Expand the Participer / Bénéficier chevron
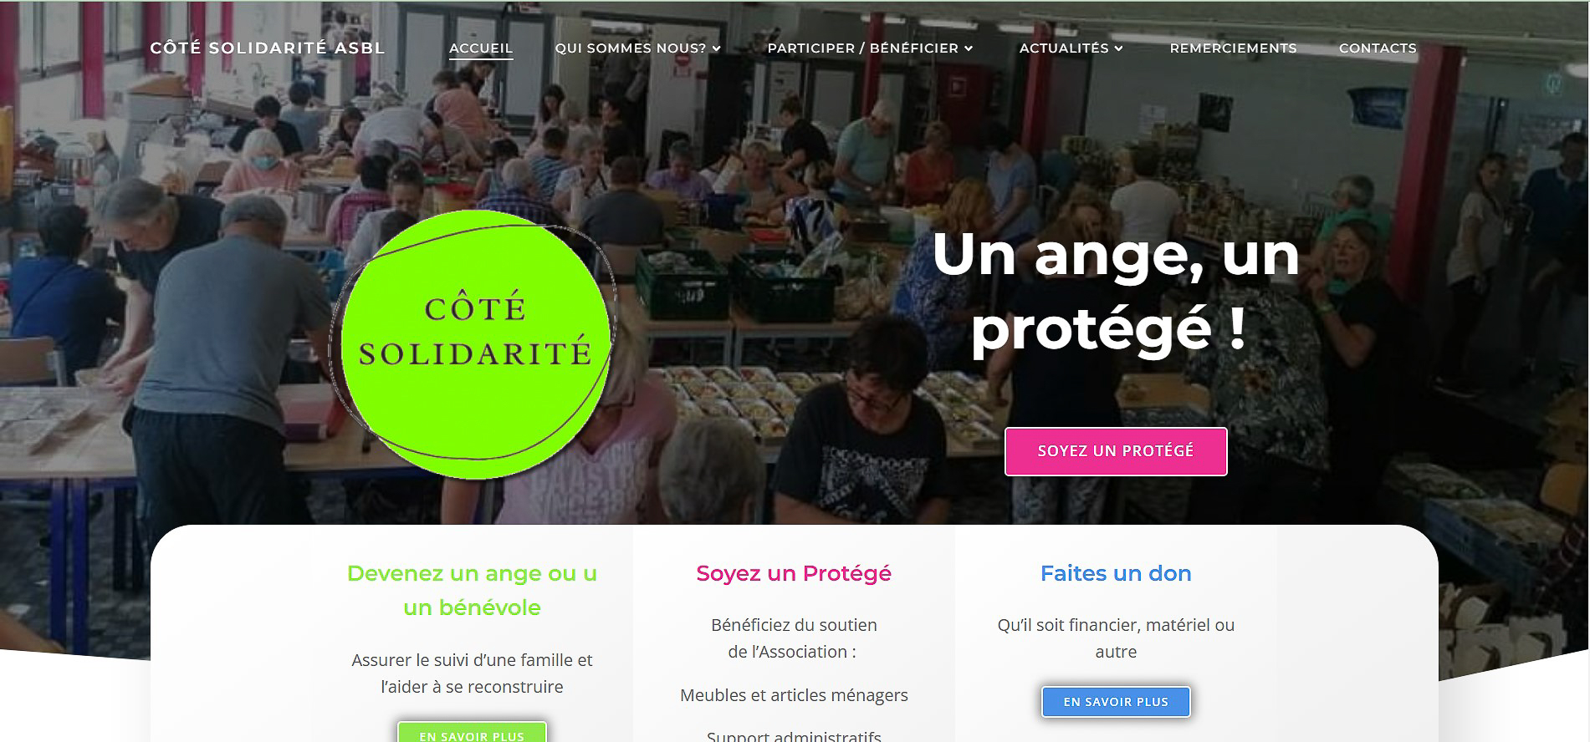This screenshot has width=1590, height=742. 969,48
